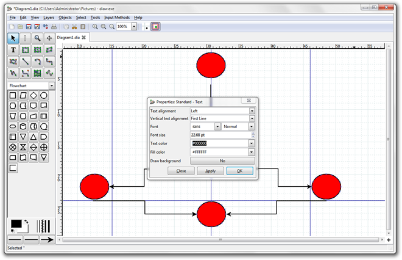
Task: Select the diamond flowchart shape
Action: click(33, 96)
